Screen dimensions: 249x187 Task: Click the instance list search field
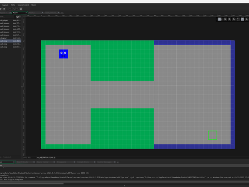click(7, 17)
